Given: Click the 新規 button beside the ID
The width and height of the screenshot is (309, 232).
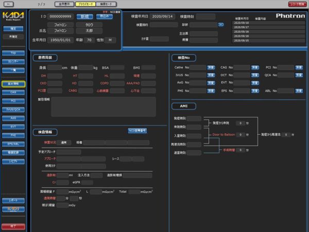Looking at the screenshot, I should (x=84, y=16).
